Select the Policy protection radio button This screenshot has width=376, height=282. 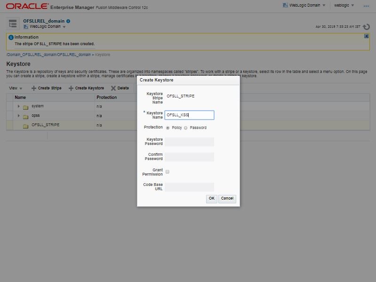click(x=168, y=128)
